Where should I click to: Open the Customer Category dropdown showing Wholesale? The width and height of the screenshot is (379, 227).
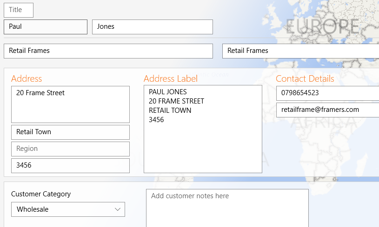[x=68, y=209]
